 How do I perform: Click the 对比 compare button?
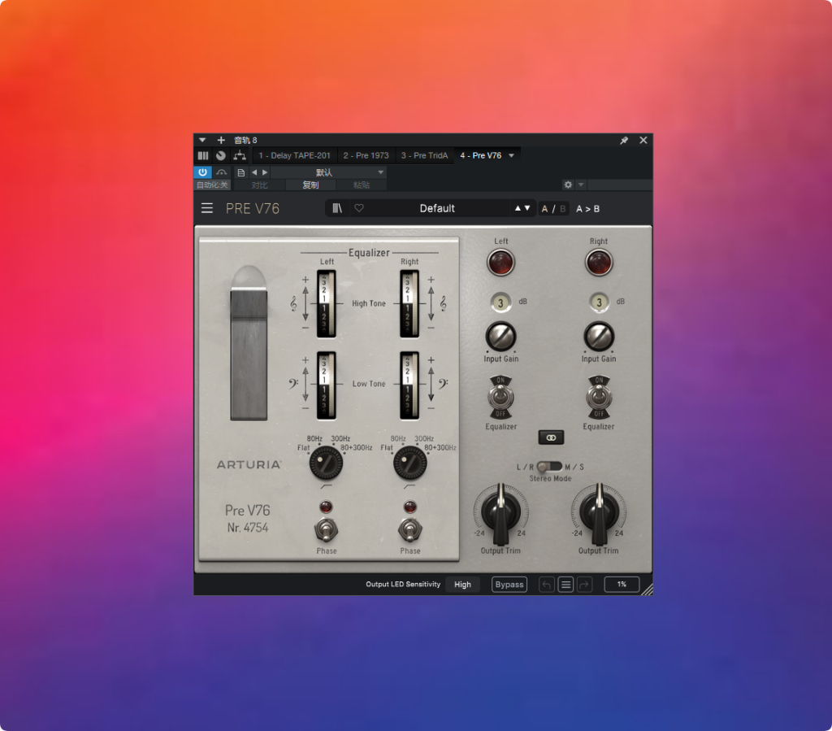pos(259,185)
